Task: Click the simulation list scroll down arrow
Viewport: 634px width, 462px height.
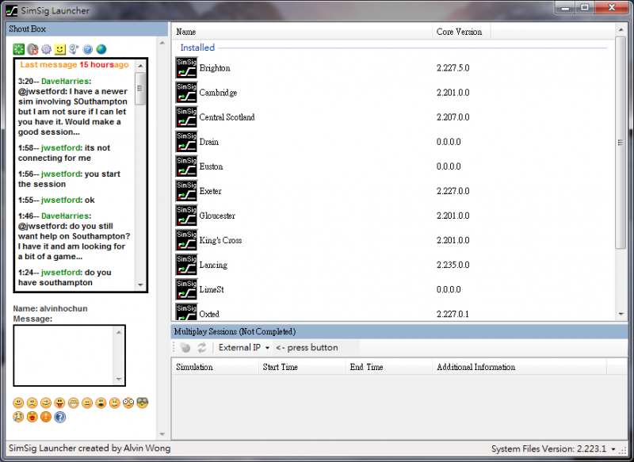Action: coord(621,314)
